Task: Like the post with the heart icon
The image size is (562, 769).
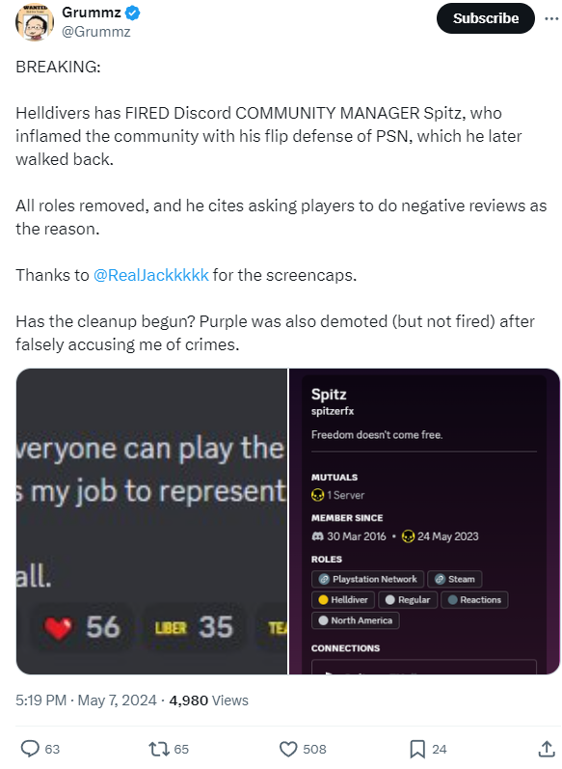Action: (288, 749)
